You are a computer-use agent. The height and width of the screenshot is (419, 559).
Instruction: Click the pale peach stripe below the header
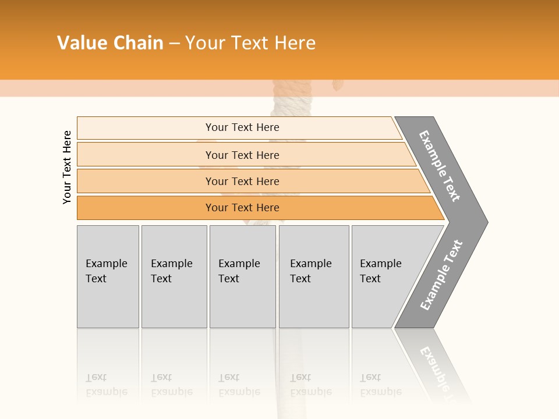pos(146,88)
